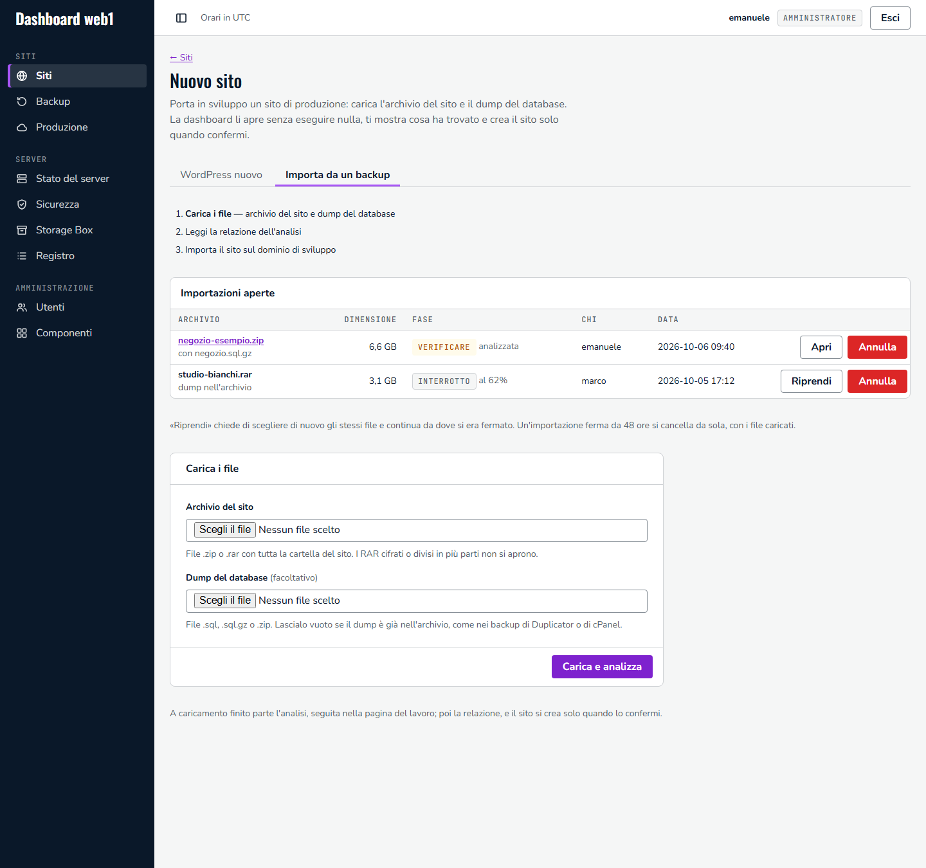Click the VERIFICARE status badge

point(444,347)
